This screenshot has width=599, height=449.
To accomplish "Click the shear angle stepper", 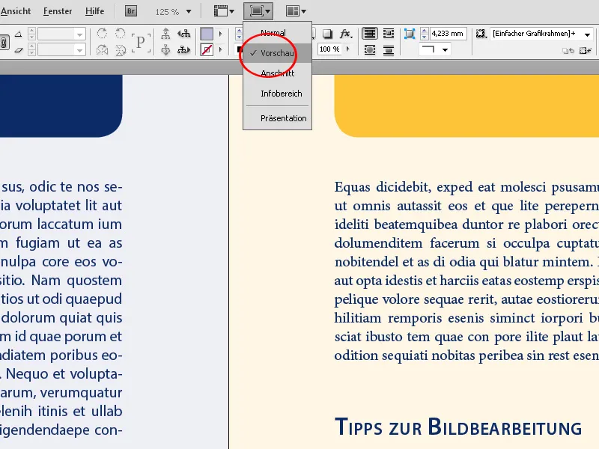I will click(31, 49).
